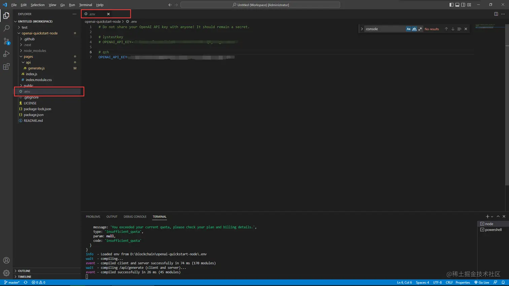Click Go Live in status bar
509x286 pixels.
[482, 283]
